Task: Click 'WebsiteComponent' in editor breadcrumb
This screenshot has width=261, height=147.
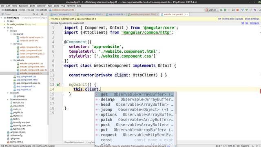Action: point(74,143)
